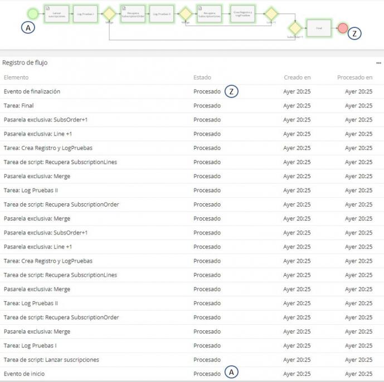384x382 pixels.
Task: Select the Final task node in diagram
Action: point(319,28)
